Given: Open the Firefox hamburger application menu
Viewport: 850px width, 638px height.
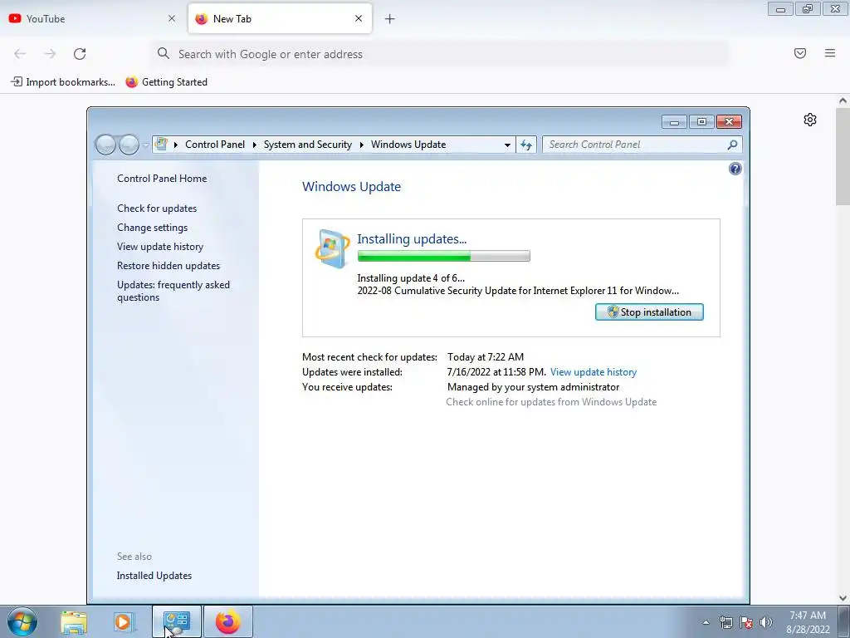Looking at the screenshot, I should (x=830, y=53).
